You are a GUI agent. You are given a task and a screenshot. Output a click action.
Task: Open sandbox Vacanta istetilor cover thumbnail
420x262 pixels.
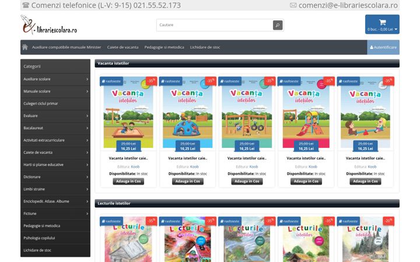pos(128,112)
